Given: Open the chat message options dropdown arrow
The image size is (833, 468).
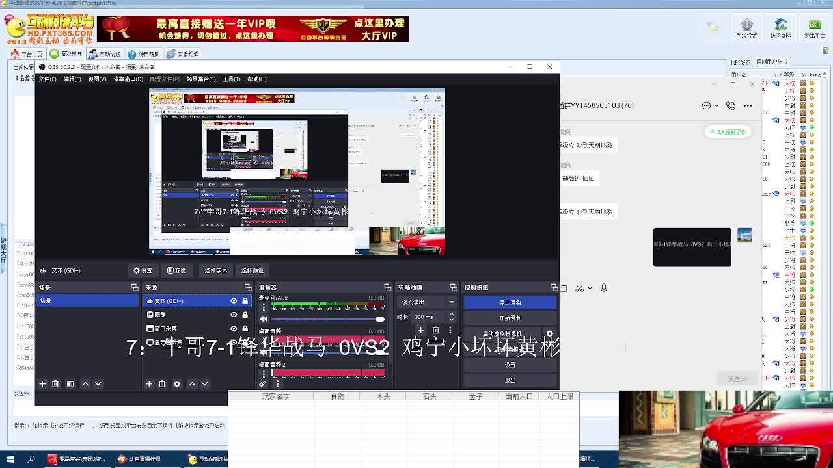Looking at the screenshot, I should pyautogui.click(x=717, y=105).
